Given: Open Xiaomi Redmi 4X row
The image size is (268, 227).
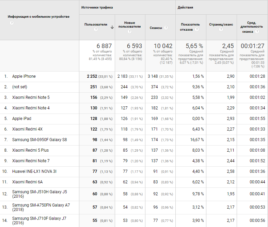Looking at the screenshot, I should coord(27,129).
